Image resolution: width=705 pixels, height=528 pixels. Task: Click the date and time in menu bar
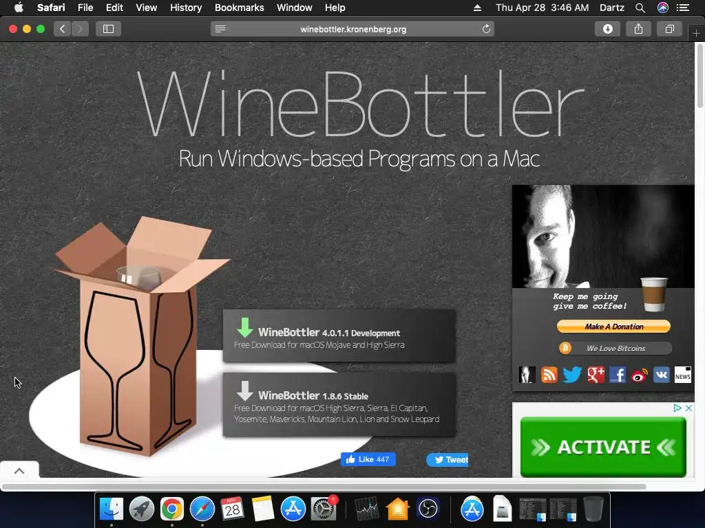click(x=542, y=8)
